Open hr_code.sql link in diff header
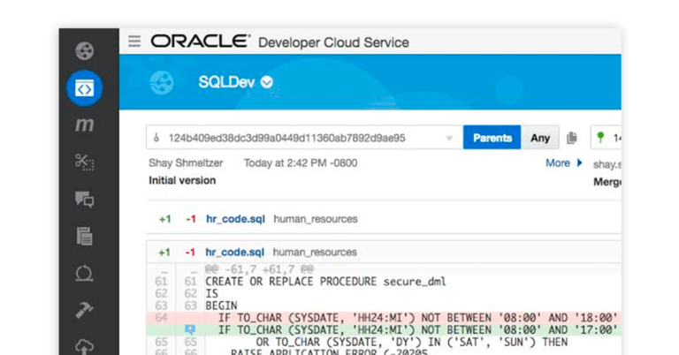This screenshot has height=355, width=679. click(235, 252)
